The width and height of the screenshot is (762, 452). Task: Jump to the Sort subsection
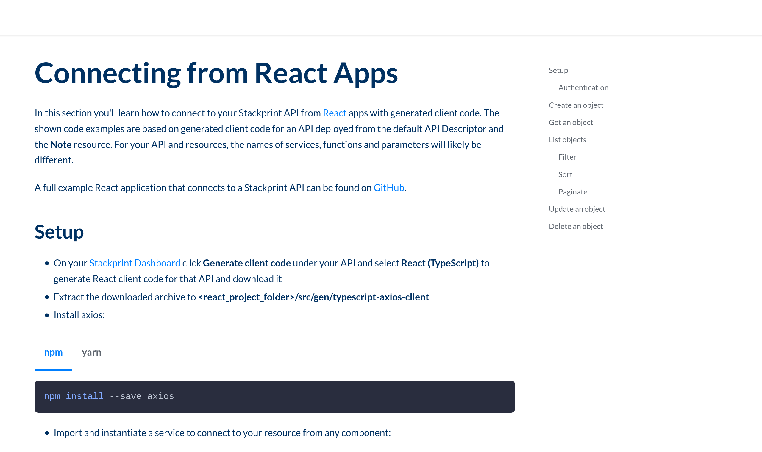point(565,174)
